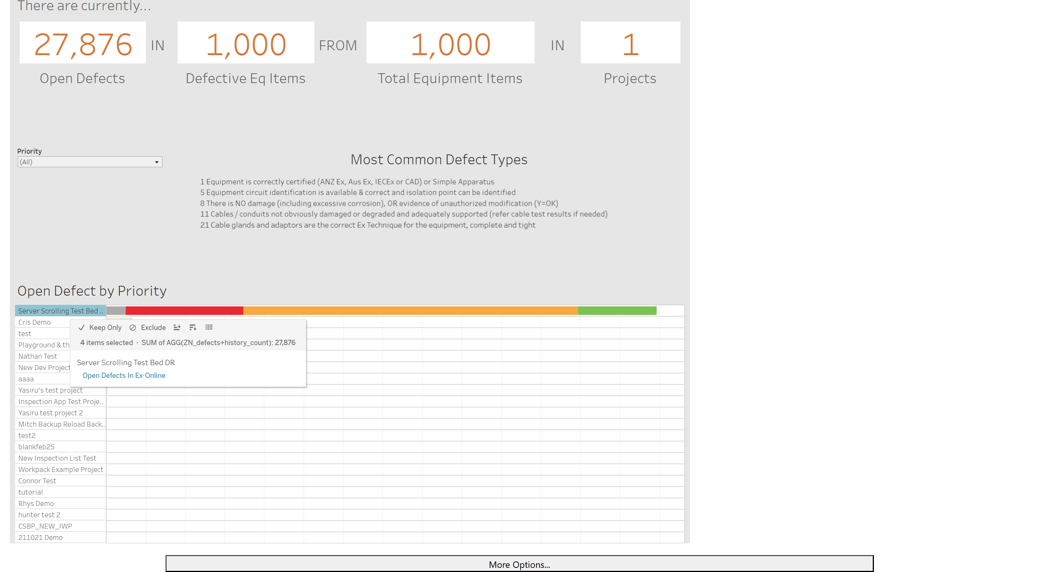Screen dimensions: 1039x572
Task: Select the 'test' project row
Action: coord(42,333)
